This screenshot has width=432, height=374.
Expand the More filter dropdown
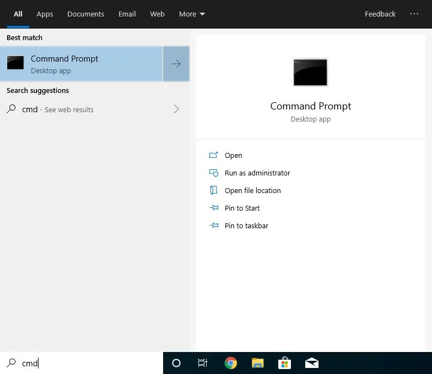coord(192,14)
